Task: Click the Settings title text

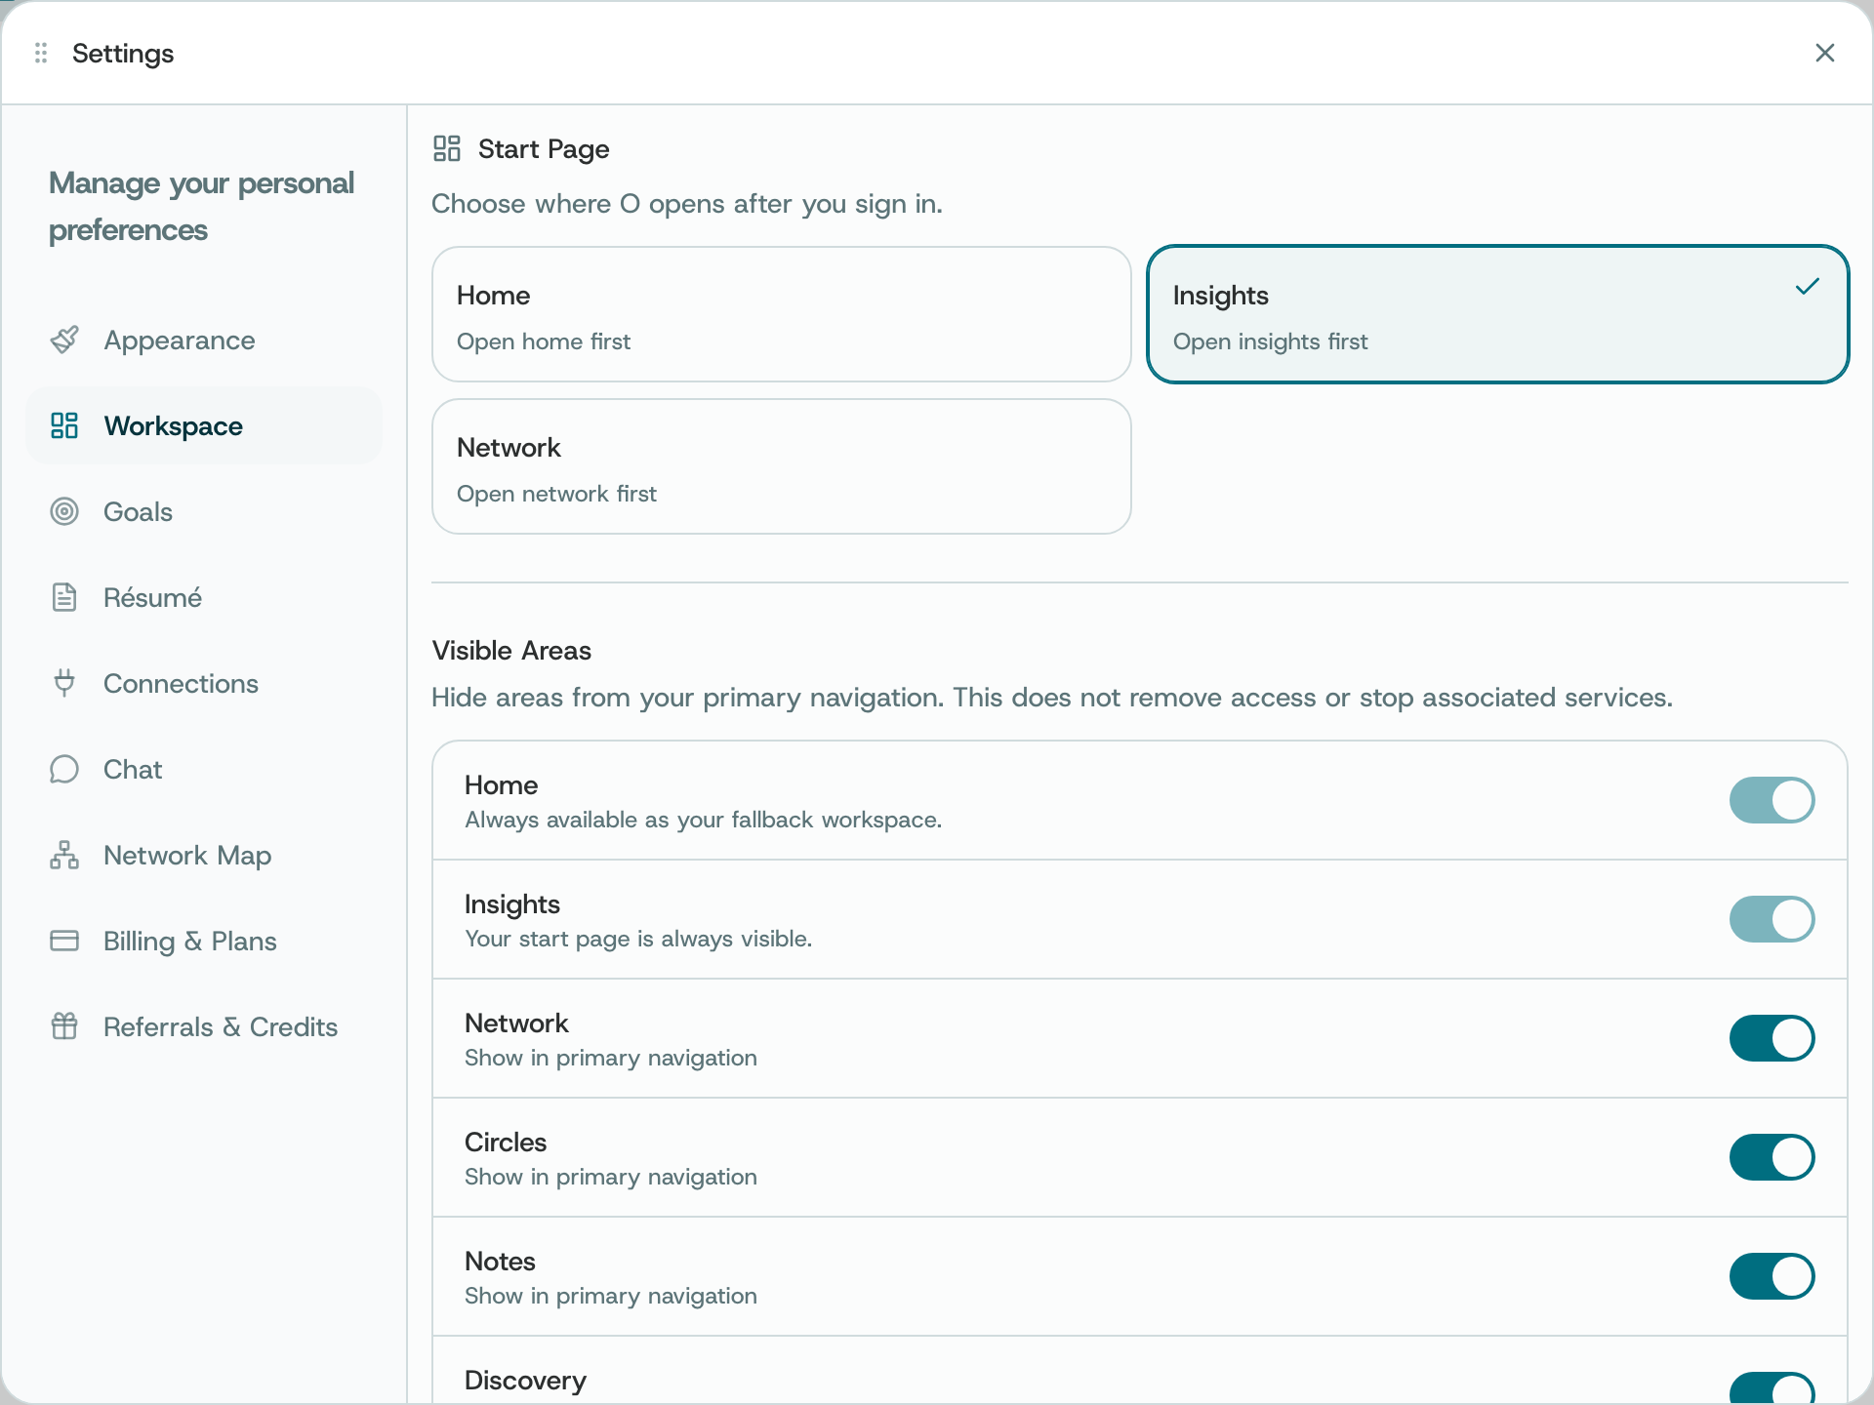Action: coord(123,53)
